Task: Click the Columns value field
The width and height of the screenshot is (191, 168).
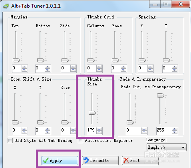Action: point(92,69)
